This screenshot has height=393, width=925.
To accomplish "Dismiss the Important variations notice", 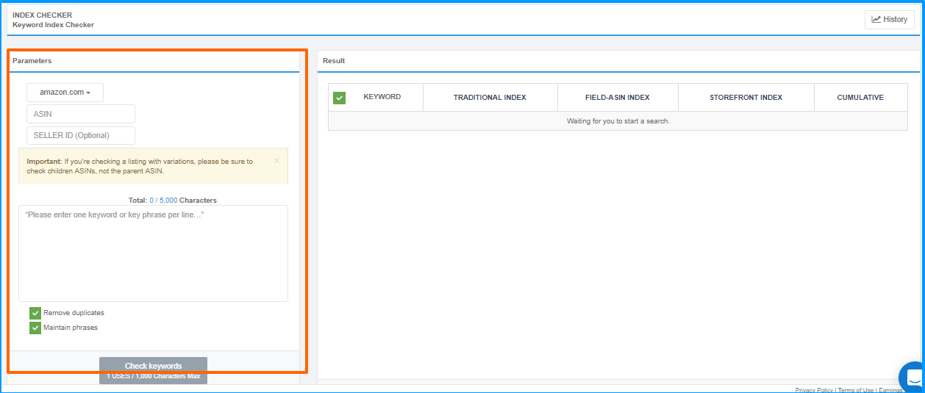I will [276, 160].
